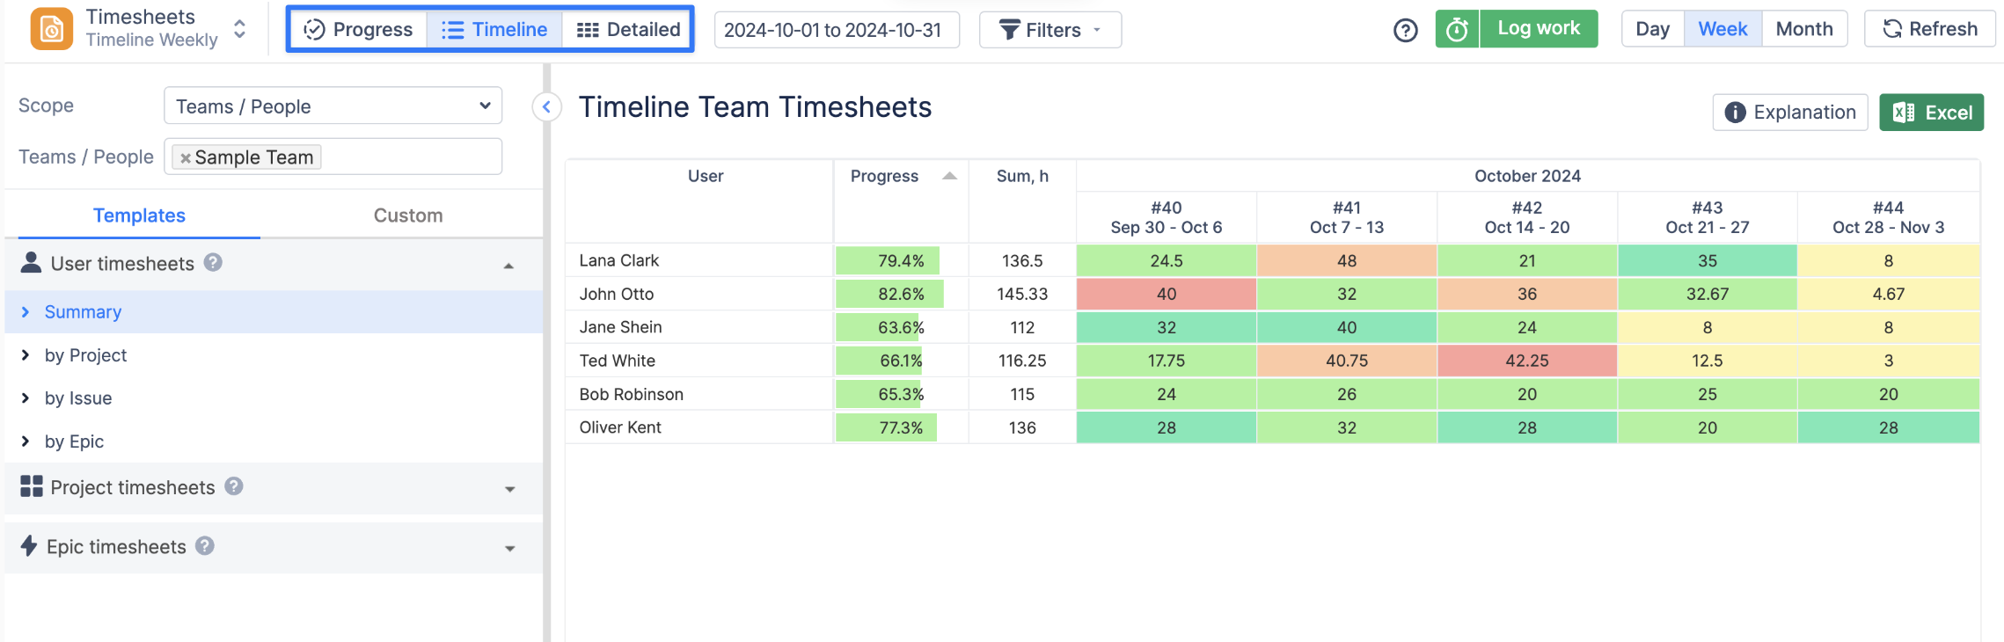Viewport: 2004px width, 642px height.
Task: Click the Refresh button
Action: coord(1929,29)
